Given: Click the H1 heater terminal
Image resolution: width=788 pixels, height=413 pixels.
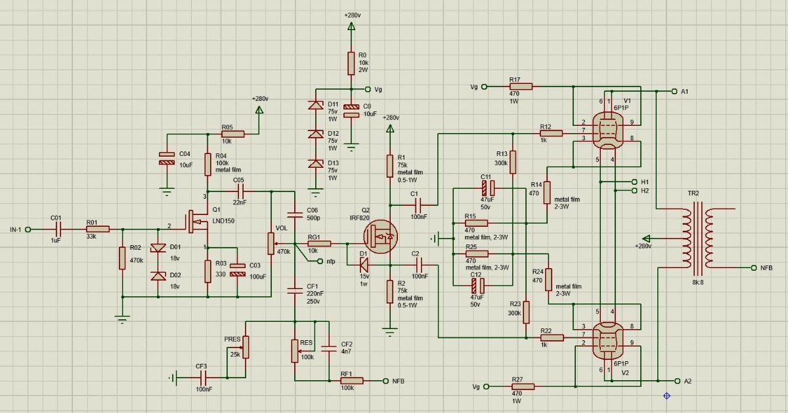Looking at the screenshot, I should pyautogui.click(x=634, y=182).
